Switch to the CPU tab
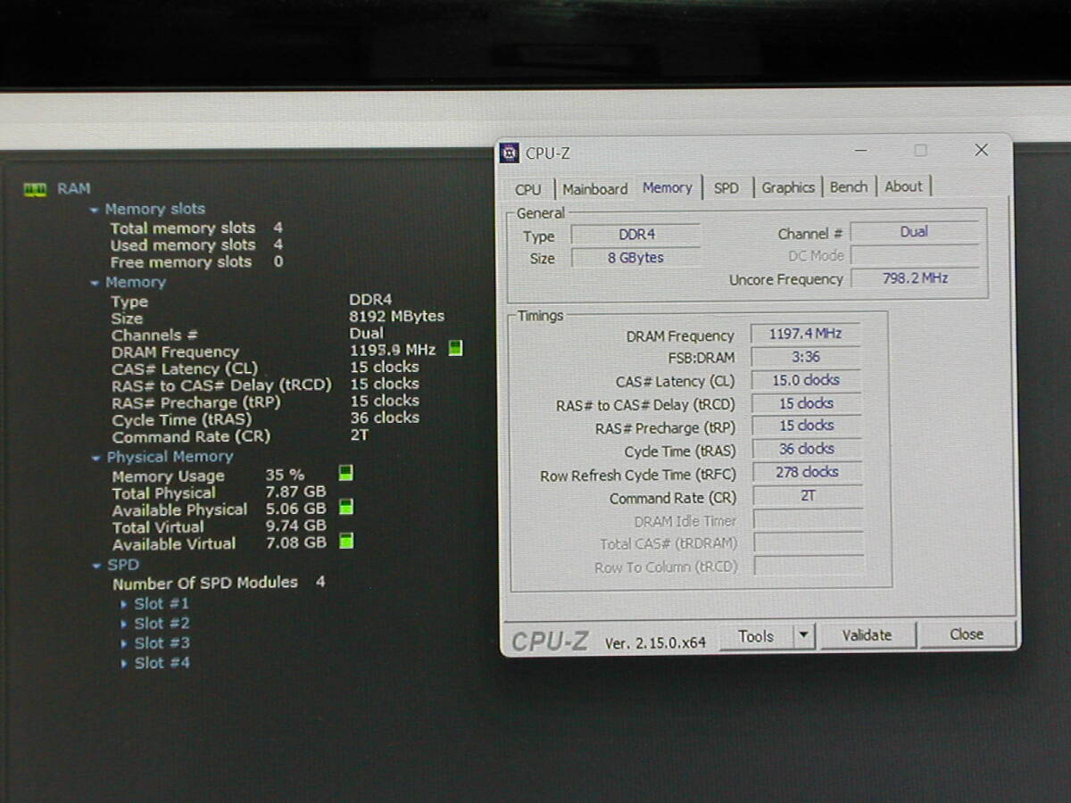 pyautogui.click(x=528, y=189)
